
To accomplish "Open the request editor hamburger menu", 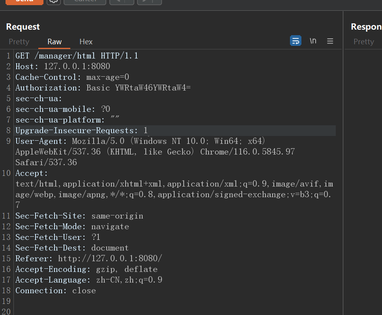I will (330, 41).
